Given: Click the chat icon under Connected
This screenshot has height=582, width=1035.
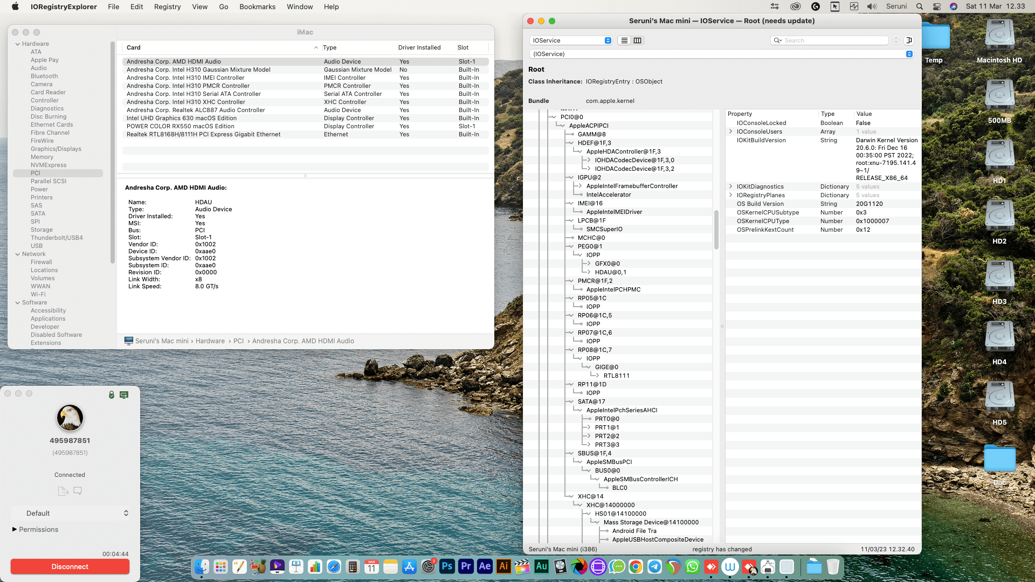Looking at the screenshot, I should pyautogui.click(x=78, y=491).
